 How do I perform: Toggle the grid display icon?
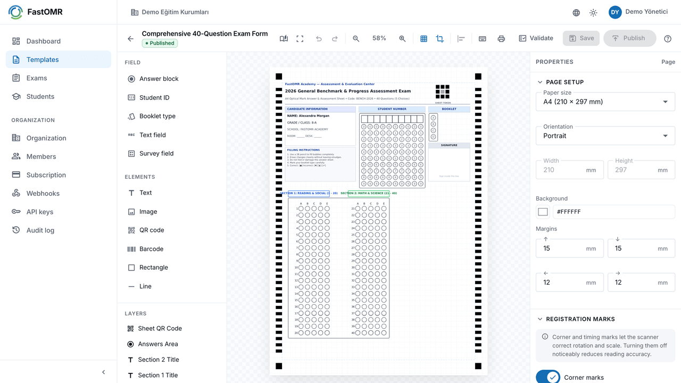tap(423, 38)
